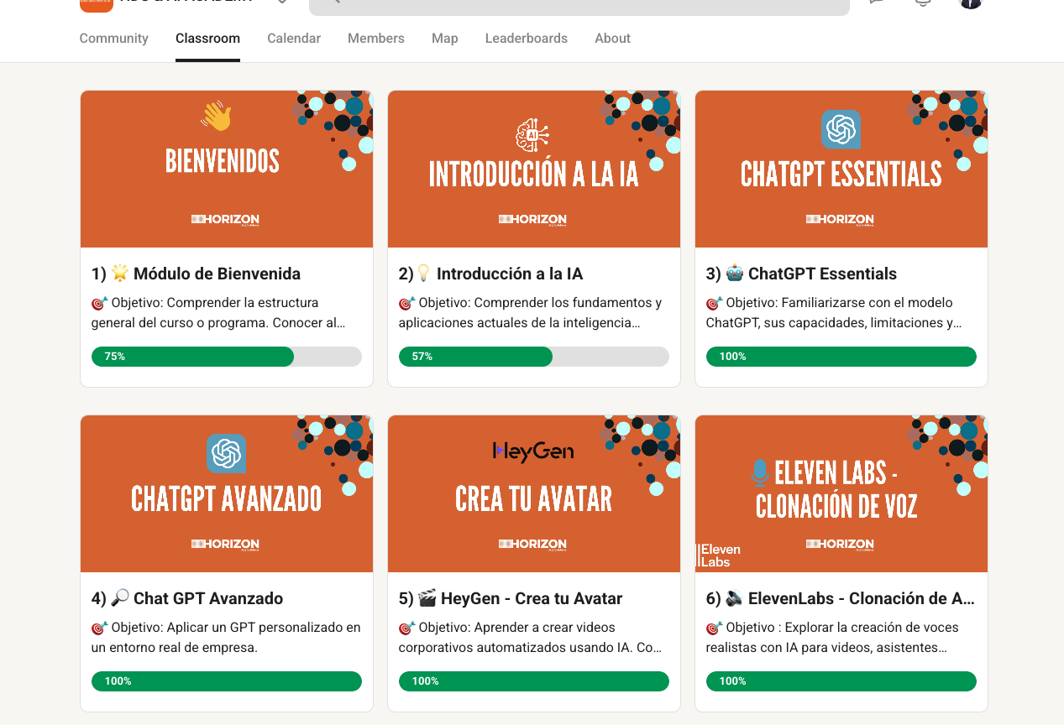Click the ChatGPT logo on ChatGPT Avanzado thumbnail
Viewport: 1064px width, 725px height.
226,454
